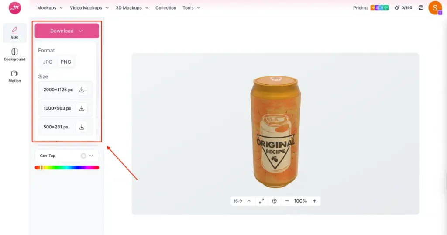Select the Edit pencil tool
Viewport: 447px width, 235px height.
(14, 32)
